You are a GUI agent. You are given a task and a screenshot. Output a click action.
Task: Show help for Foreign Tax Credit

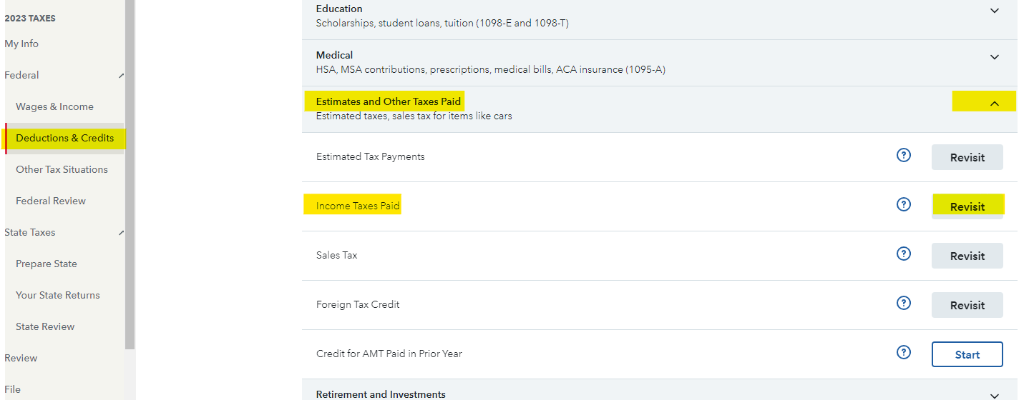904,303
